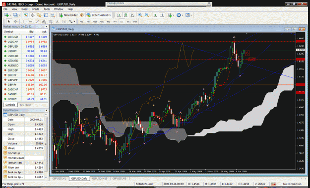The height and width of the screenshot is (188, 310).
Task: Open the Profiles tool
Action: pyautogui.click(x=15, y=15)
